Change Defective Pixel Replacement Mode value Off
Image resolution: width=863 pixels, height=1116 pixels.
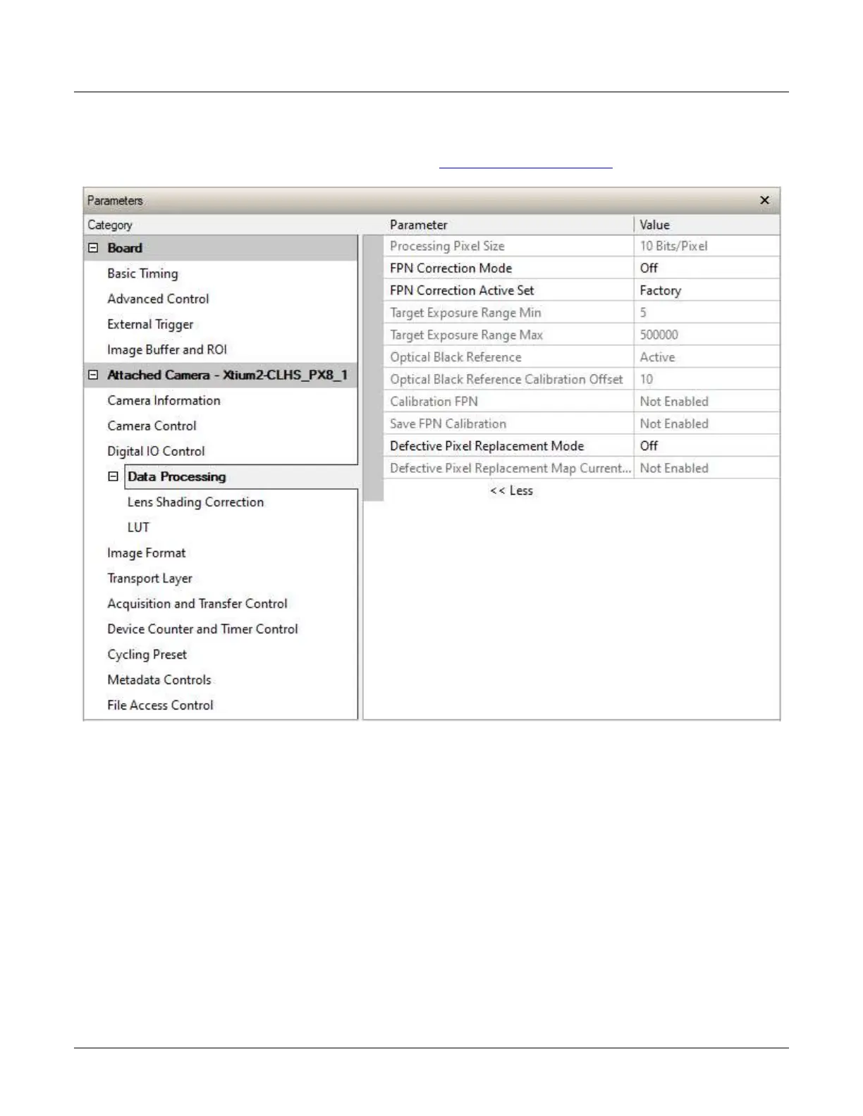point(706,446)
